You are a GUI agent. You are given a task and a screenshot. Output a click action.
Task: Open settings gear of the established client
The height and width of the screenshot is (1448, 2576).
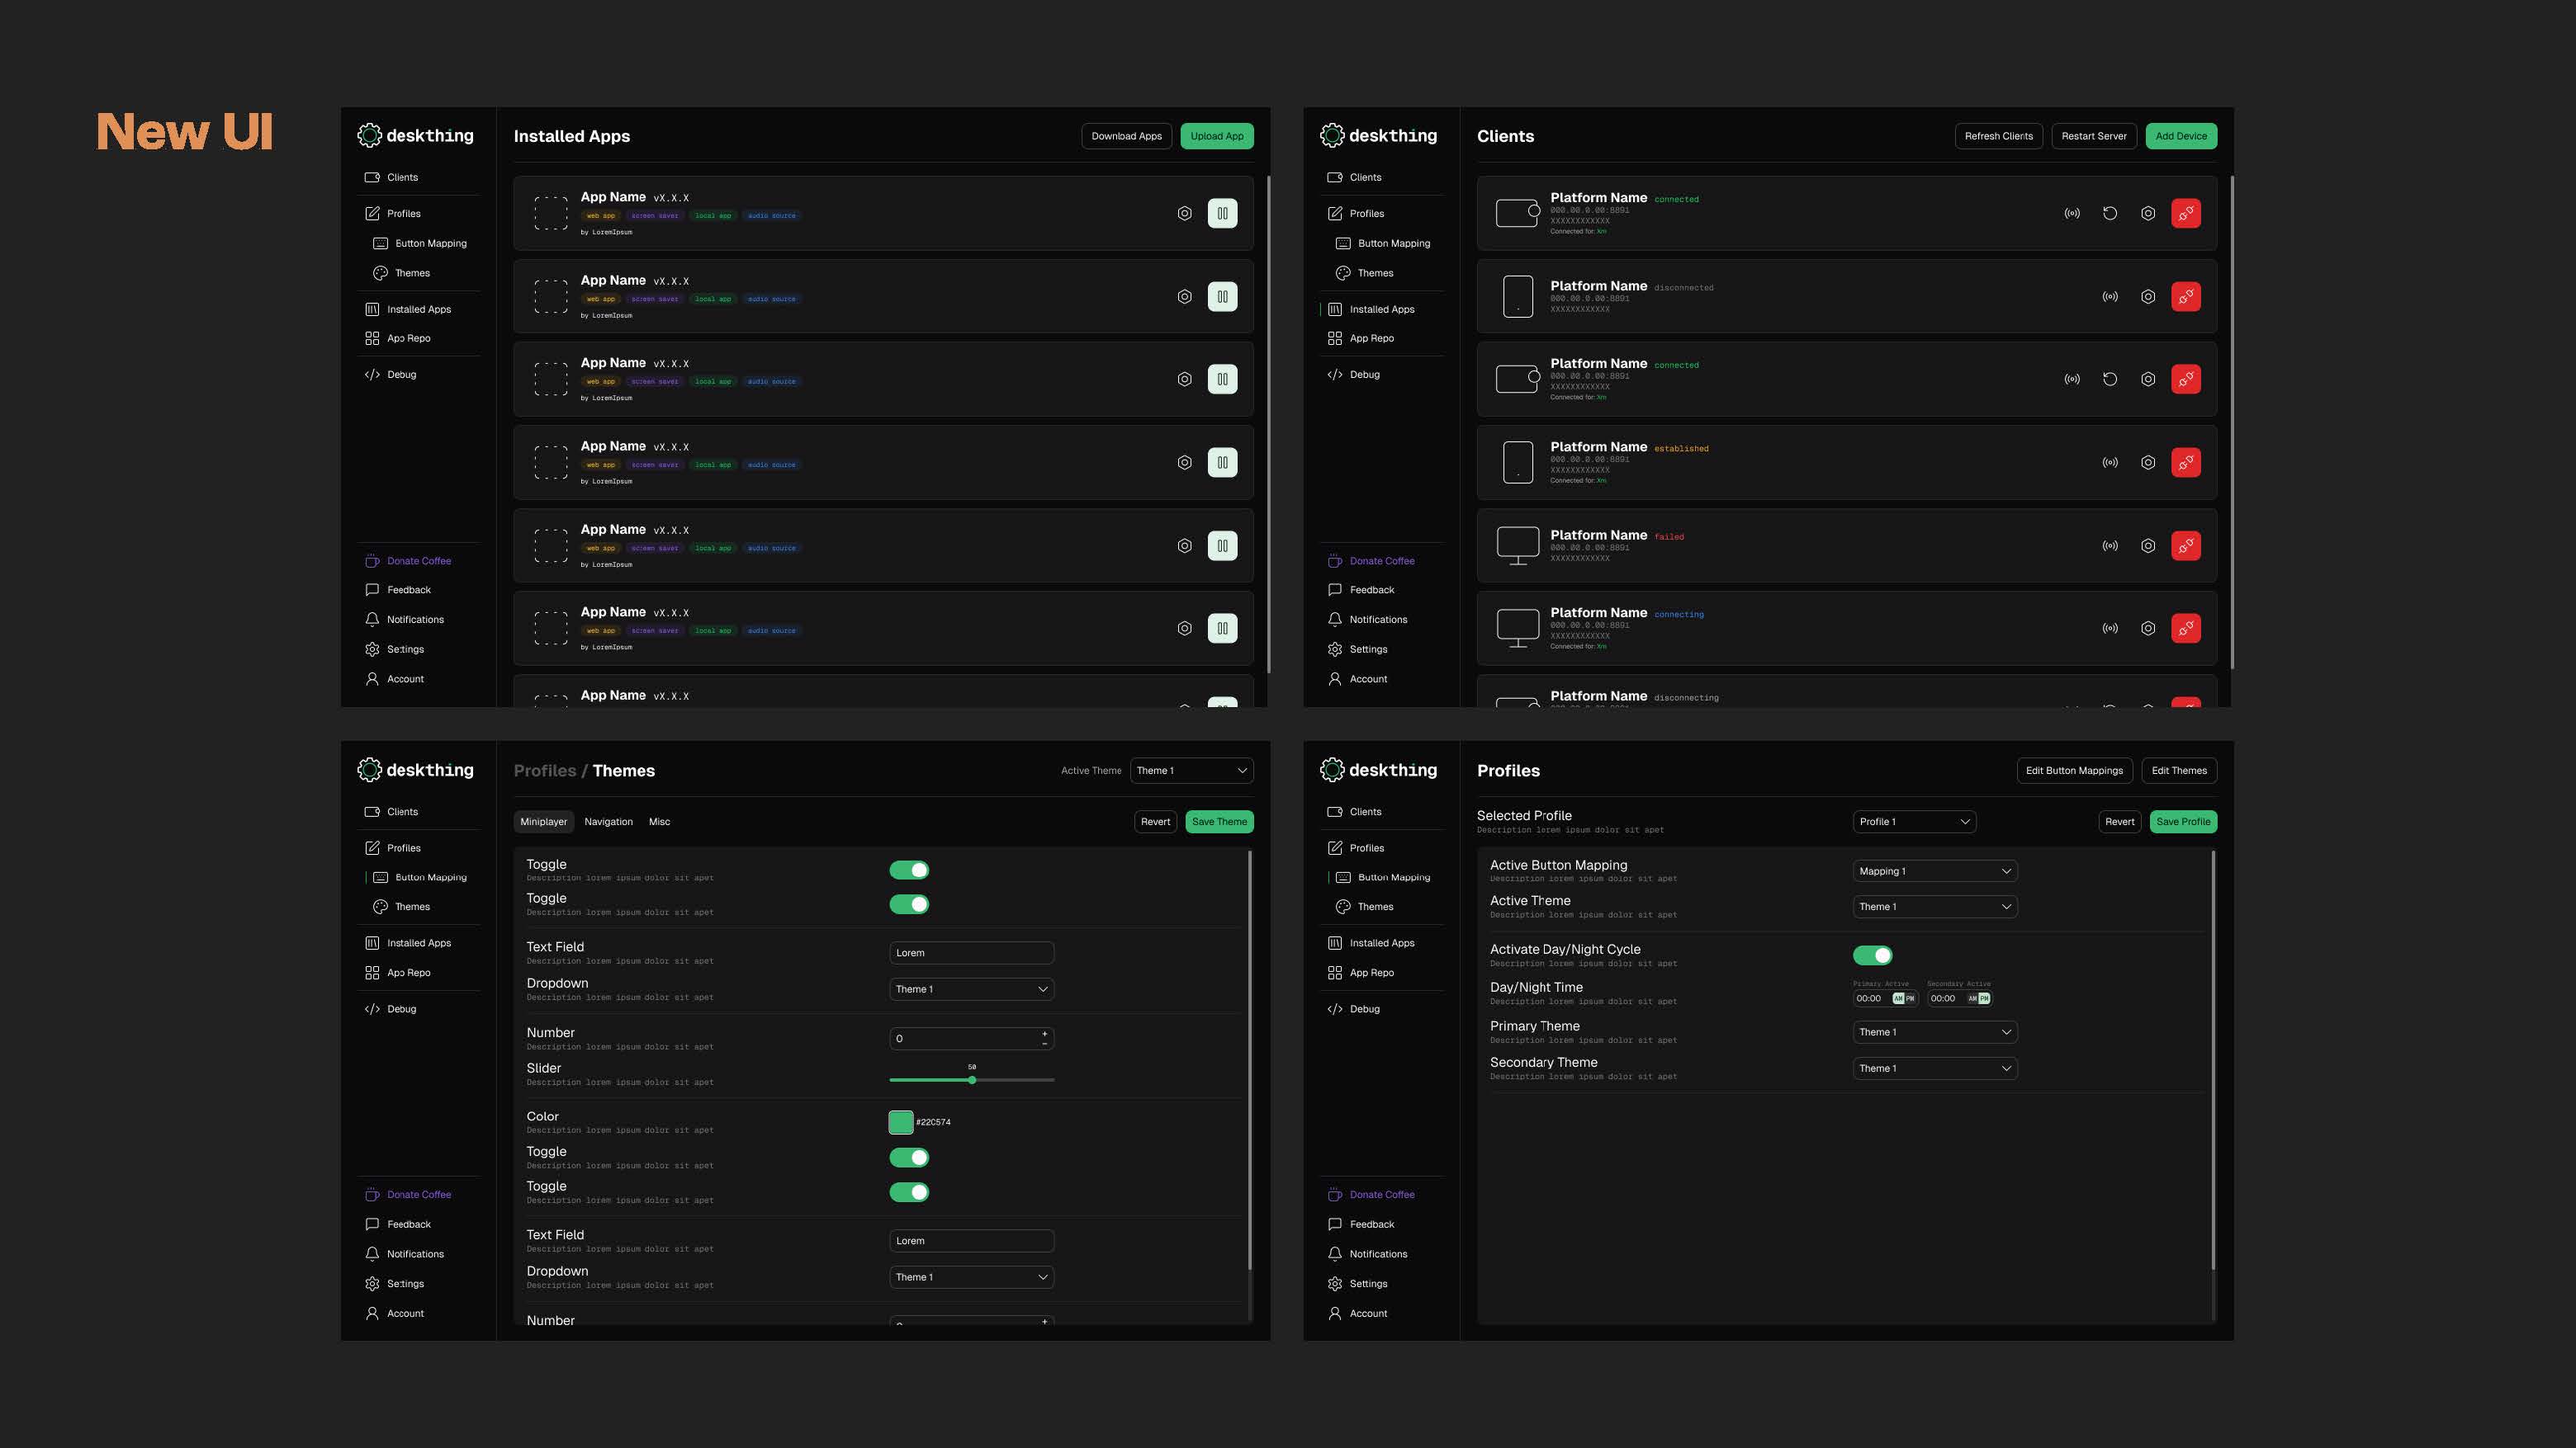click(x=2147, y=463)
